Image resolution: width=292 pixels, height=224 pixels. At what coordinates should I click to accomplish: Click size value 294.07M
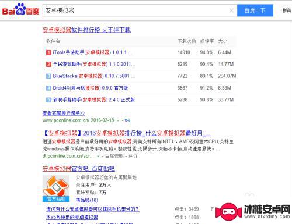(227, 76)
